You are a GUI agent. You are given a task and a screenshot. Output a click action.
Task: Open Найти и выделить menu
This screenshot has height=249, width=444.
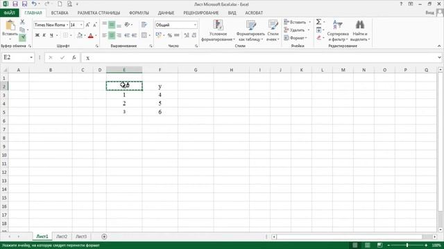pyautogui.click(x=360, y=30)
